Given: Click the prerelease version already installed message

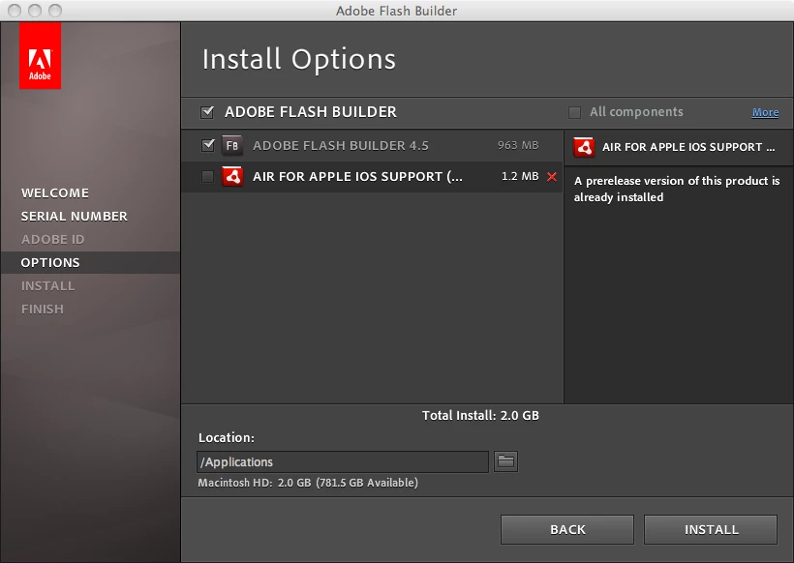Looking at the screenshot, I should pyautogui.click(x=677, y=189).
